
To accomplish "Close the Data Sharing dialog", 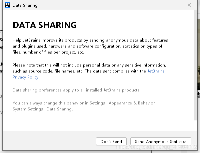I will click(x=189, y=5).
